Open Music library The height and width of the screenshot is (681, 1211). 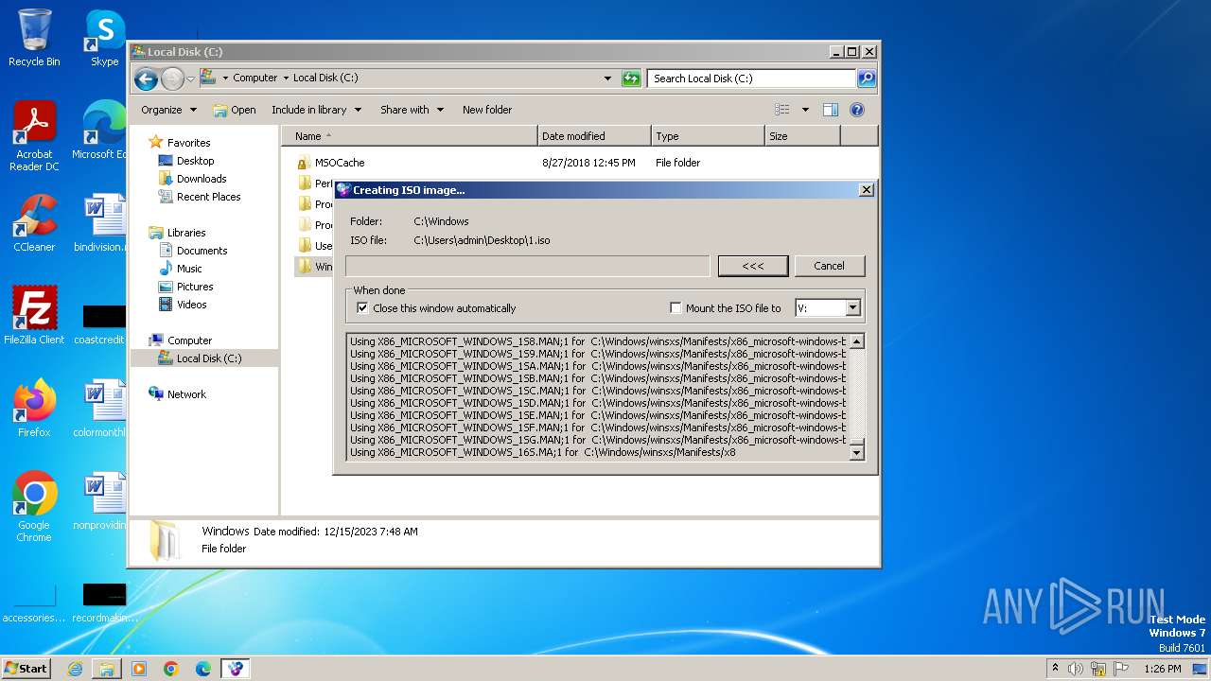(189, 269)
